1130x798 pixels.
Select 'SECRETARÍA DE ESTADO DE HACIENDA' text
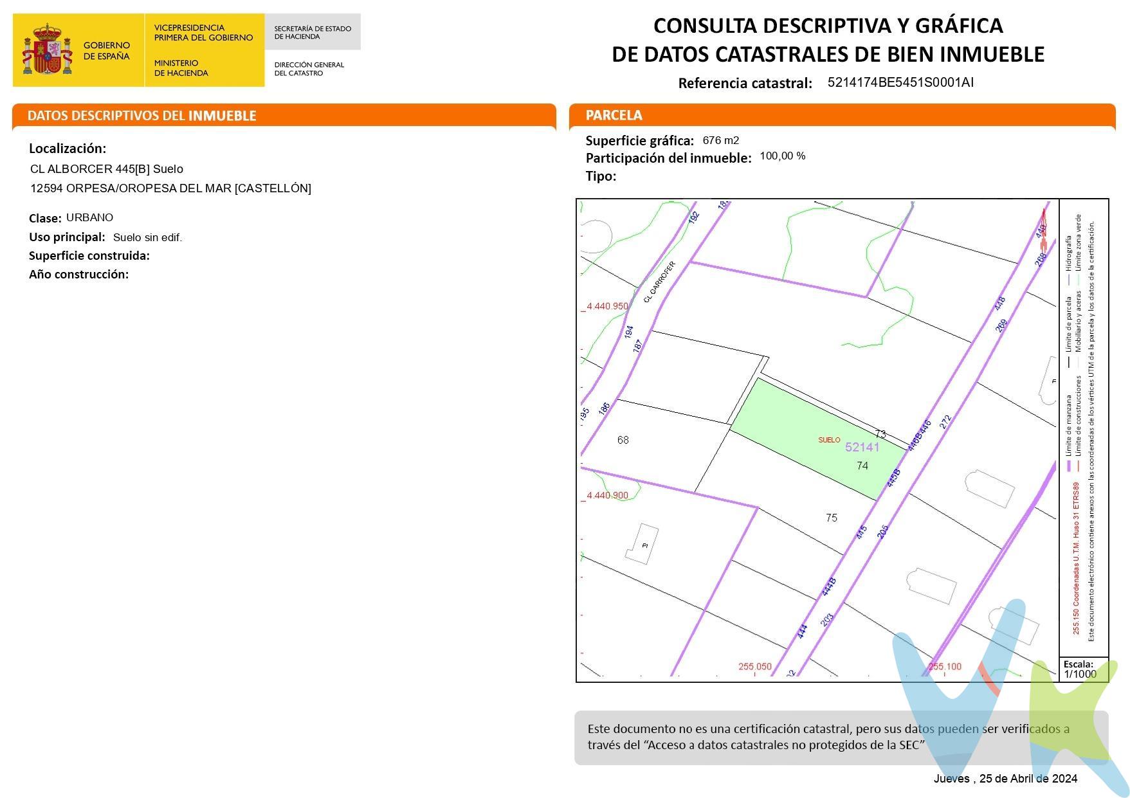(313, 33)
